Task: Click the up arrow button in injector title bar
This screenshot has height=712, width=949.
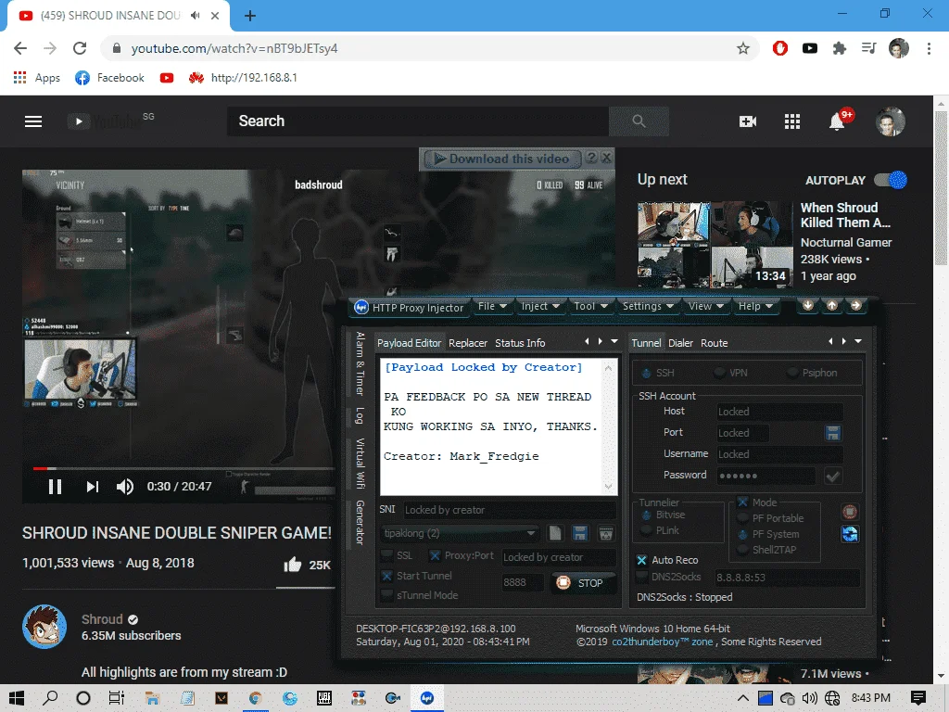Action: (832, 305)
